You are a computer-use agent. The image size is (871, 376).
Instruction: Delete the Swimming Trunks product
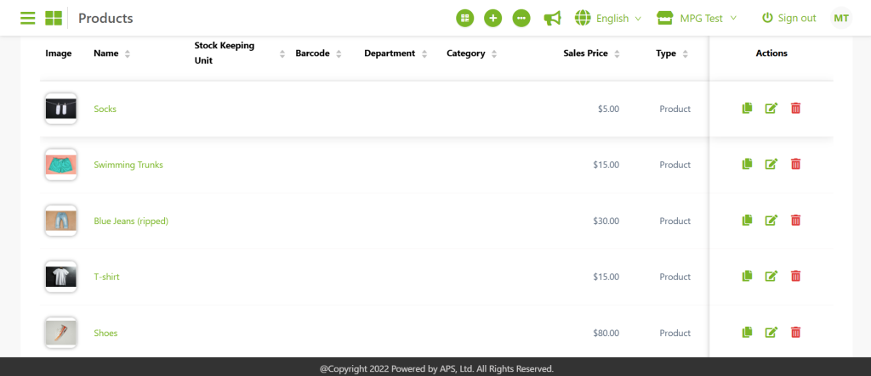[795, 164]
